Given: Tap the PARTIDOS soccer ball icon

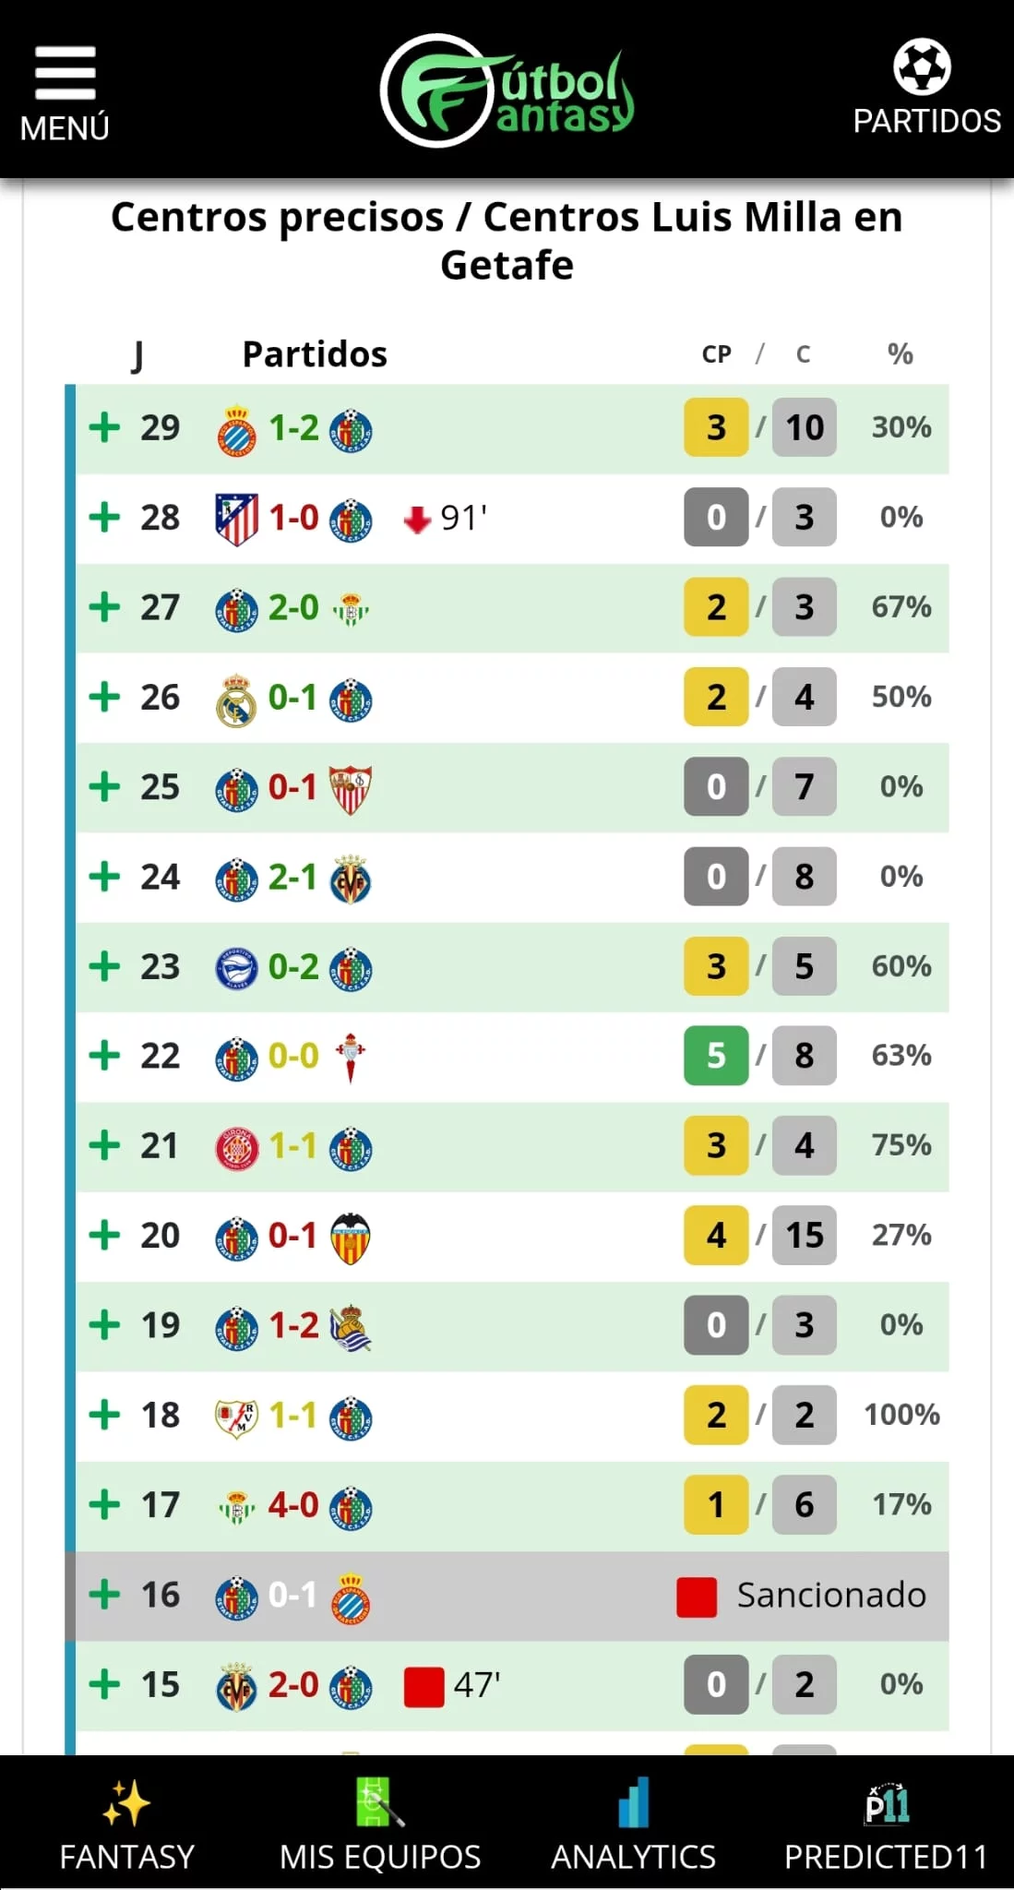Looking at the screenshot, I should (x=922, y=66).
